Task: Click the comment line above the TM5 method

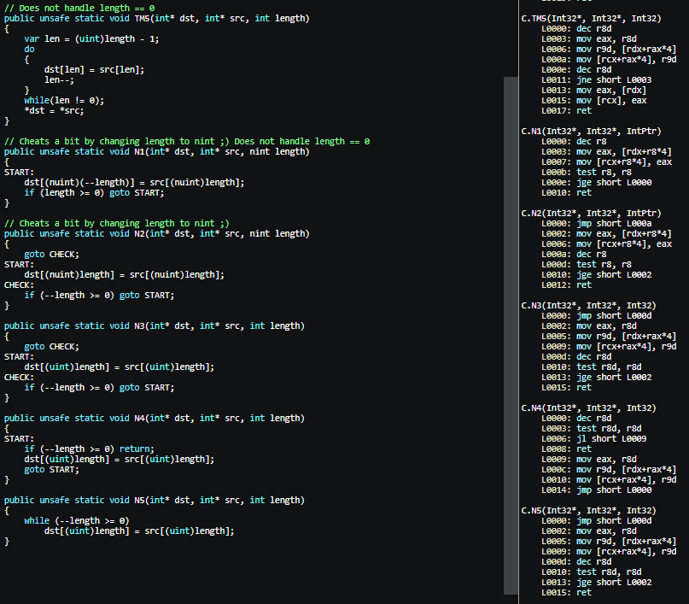Action: (x=79, y=8)
